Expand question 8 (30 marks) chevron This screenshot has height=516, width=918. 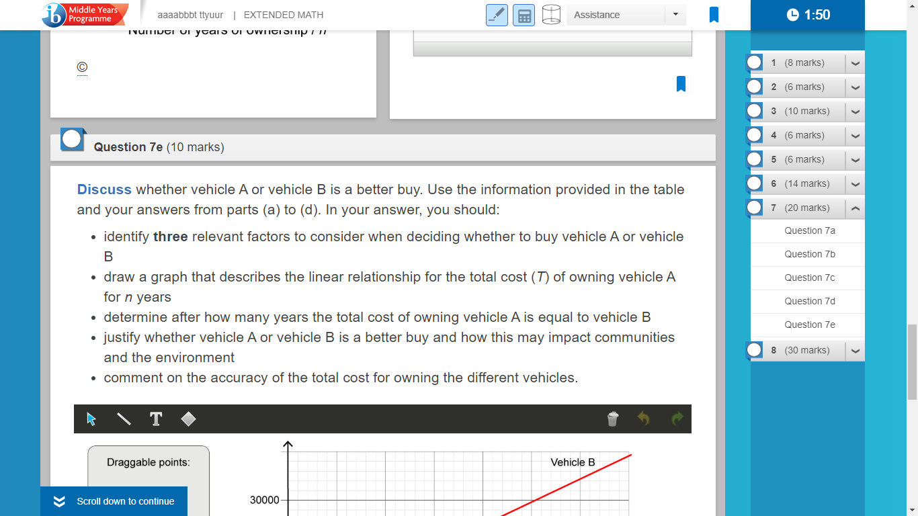pyautogui.click(x=855, y=350)
